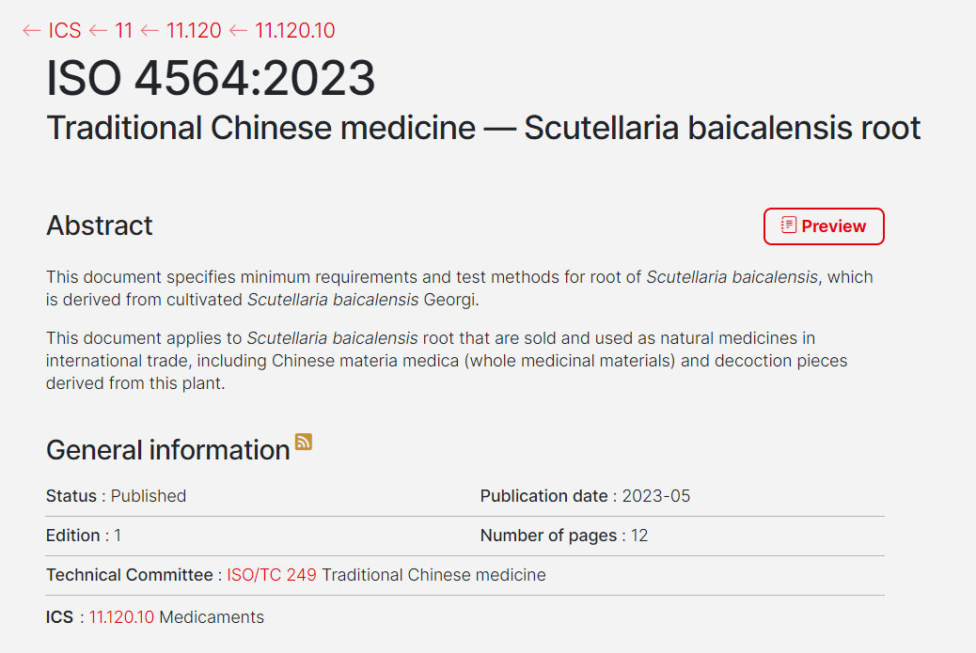Select the 11.120.10 breadcrumb at the top
The width and height of the screenshot is (976, 653).
(x=295, y=31)
